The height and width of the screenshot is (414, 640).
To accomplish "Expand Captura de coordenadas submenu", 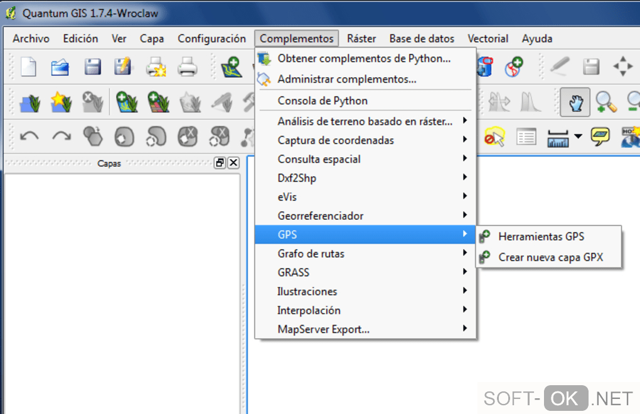I will (365, 140).
